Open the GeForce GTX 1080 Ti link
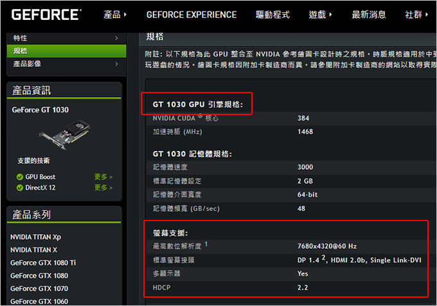Screen dimensions: 437x306 [x=43, y=263]
